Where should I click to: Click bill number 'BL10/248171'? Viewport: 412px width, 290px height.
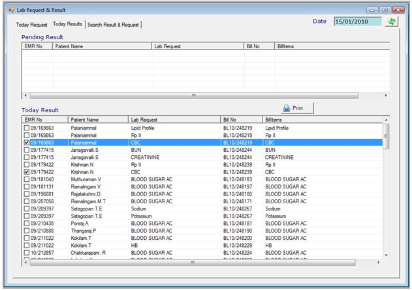pos(238,201)
